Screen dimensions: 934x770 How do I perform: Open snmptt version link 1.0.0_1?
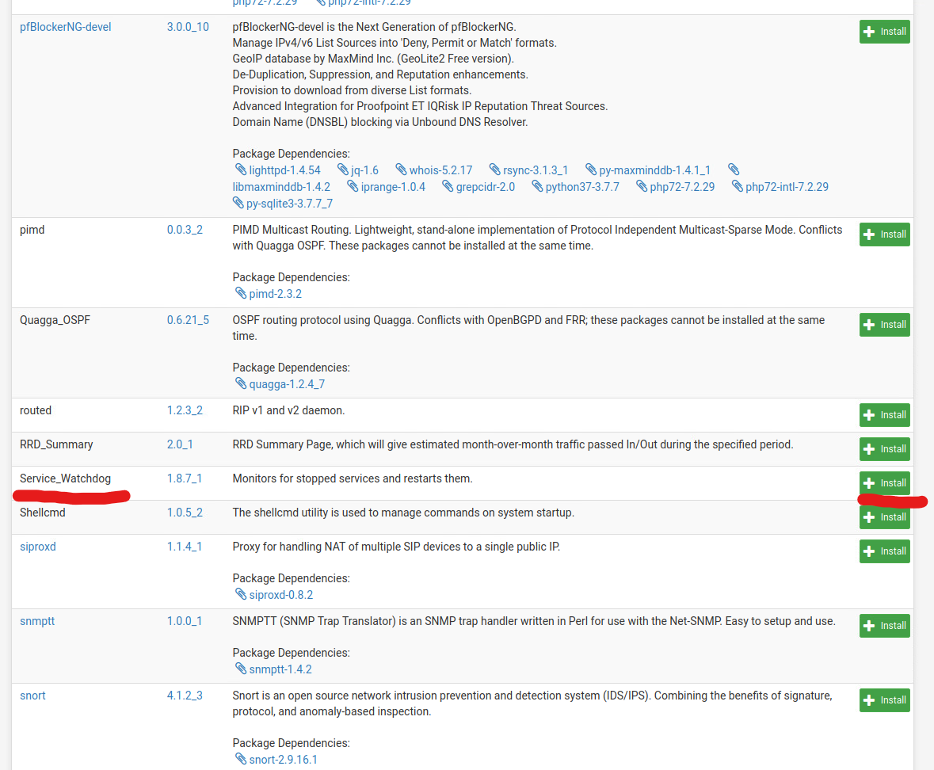(184, 621)
